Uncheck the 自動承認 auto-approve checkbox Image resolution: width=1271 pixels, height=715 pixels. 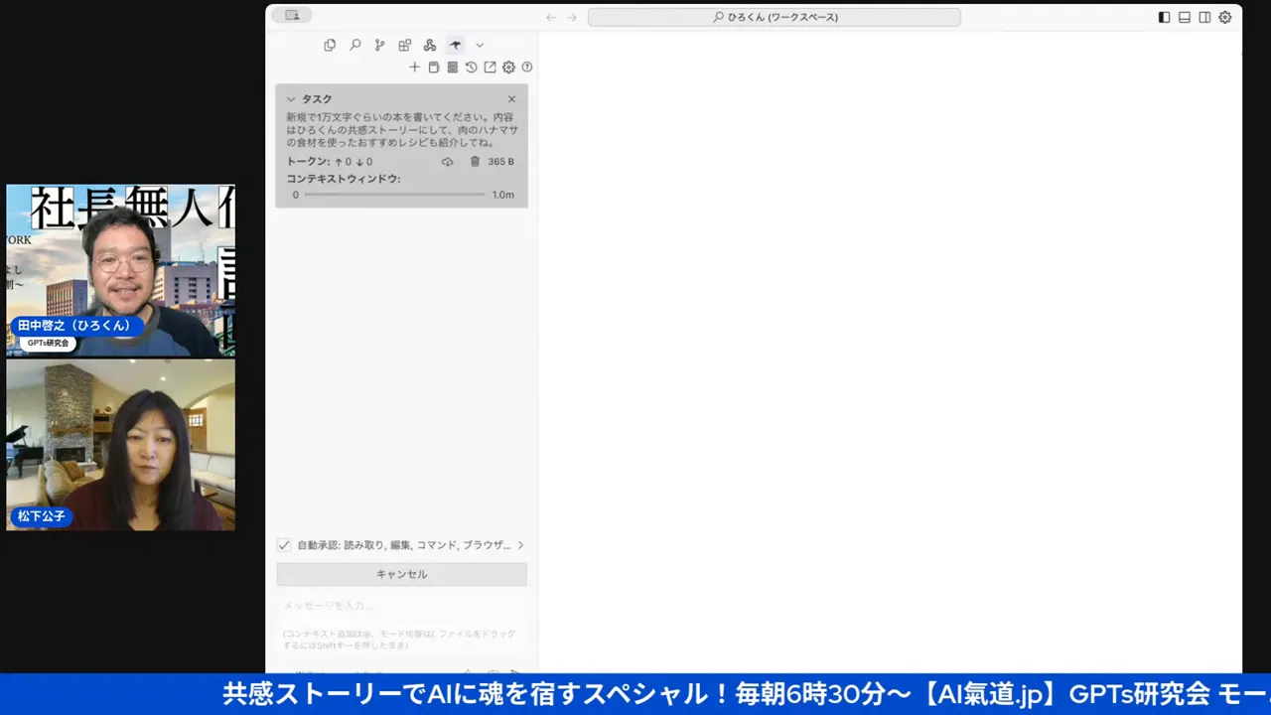click(284, 544)
